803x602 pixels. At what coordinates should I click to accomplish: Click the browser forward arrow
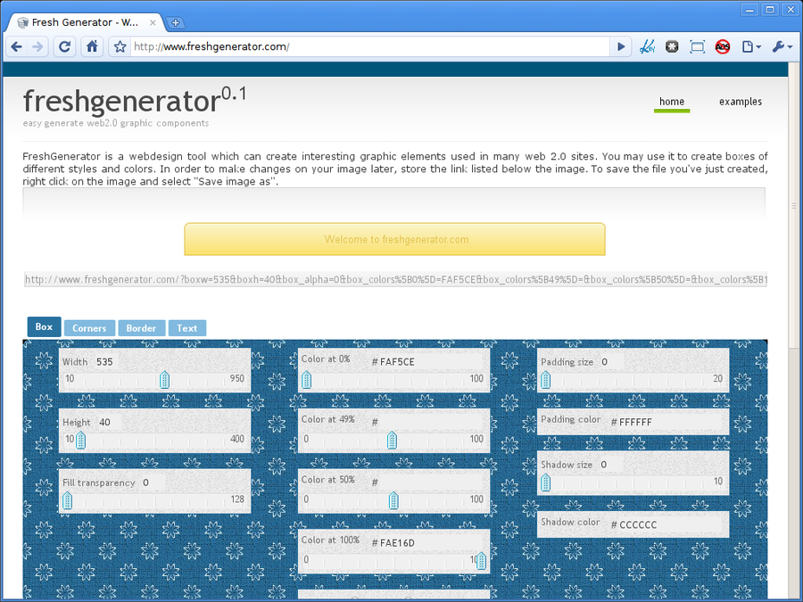tap(37, 47)
